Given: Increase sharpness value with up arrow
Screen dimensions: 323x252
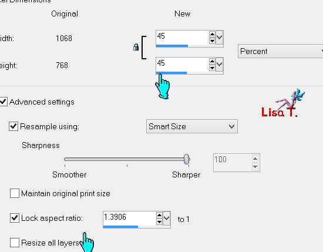Looking at the screenshot, I should click(x=255, y=159).
